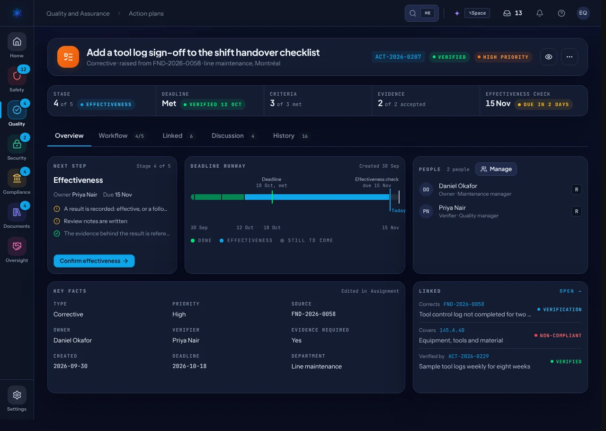This screenshot has height=431, width=606.
Task: Click the blue Effectiveness segment of runway
Action: [x=317, y=197]
